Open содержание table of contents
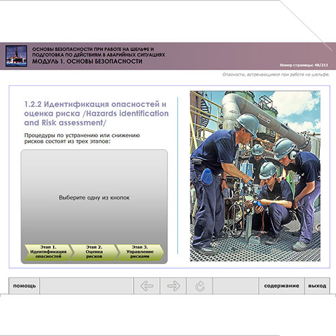 coord(282,286)
